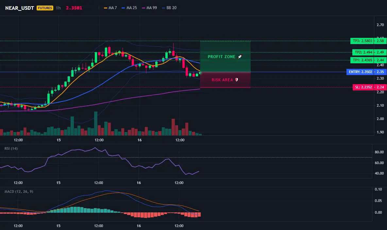Click the 2.70 price axis value

380,25
